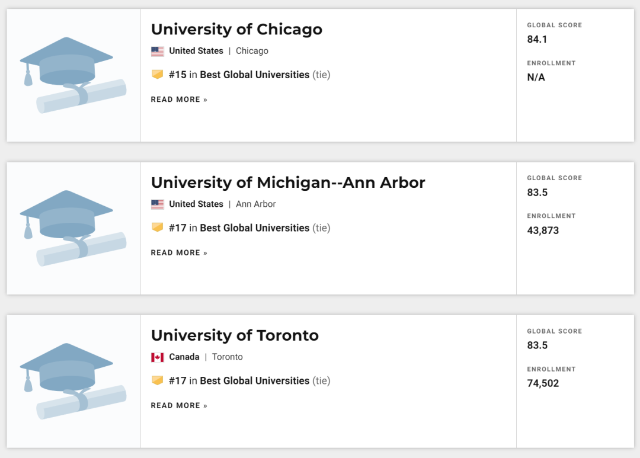Click the University of Chicago graduation cap thumbnail
This screenshot has height=458, width=640.
pos(73,75)
